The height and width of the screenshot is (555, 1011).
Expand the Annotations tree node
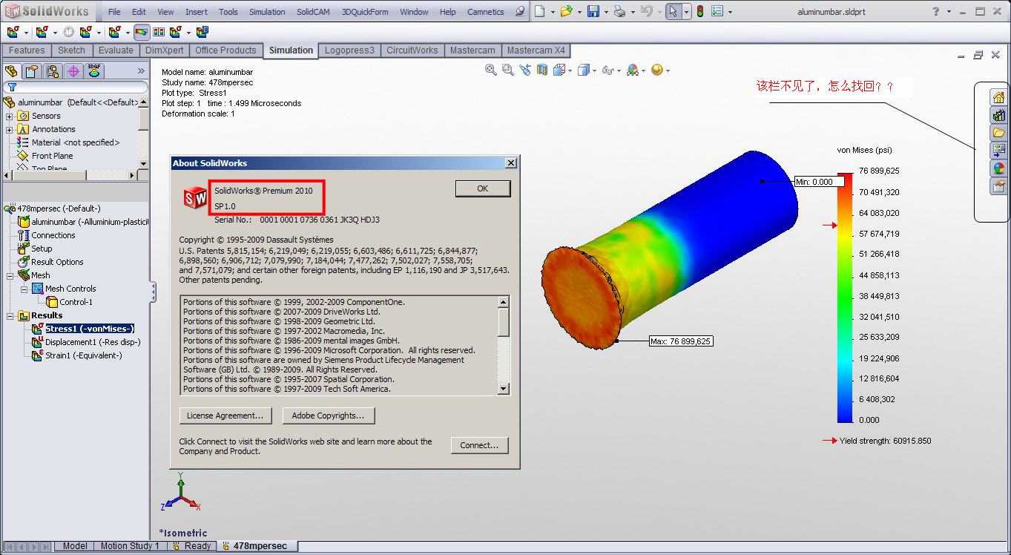coord(10,129)
